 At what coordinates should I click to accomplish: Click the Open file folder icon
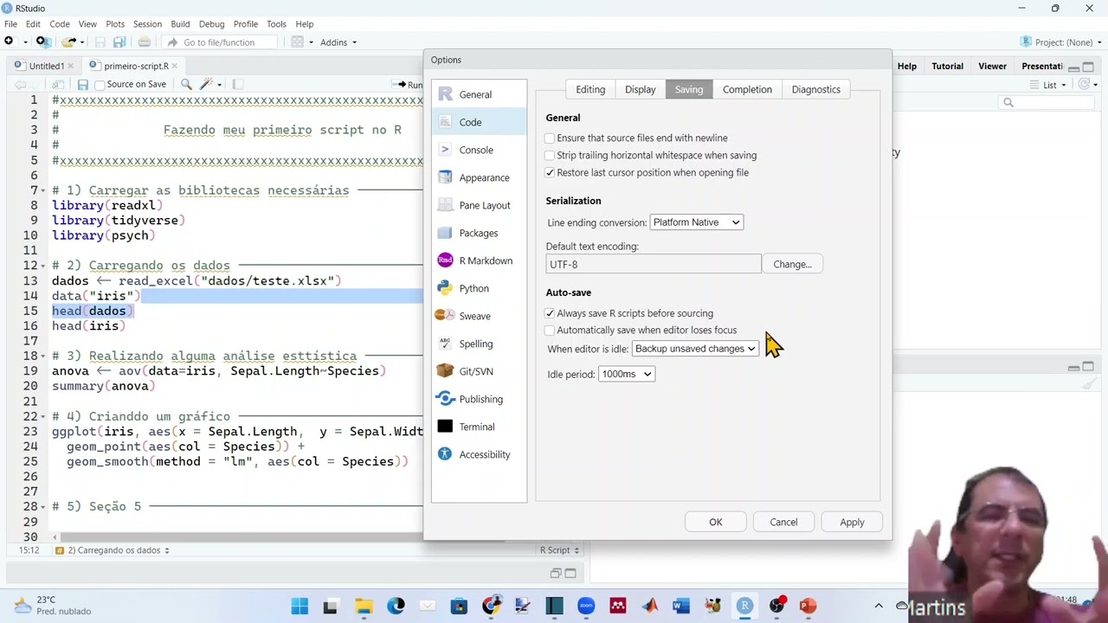click(x=68, y=42)
